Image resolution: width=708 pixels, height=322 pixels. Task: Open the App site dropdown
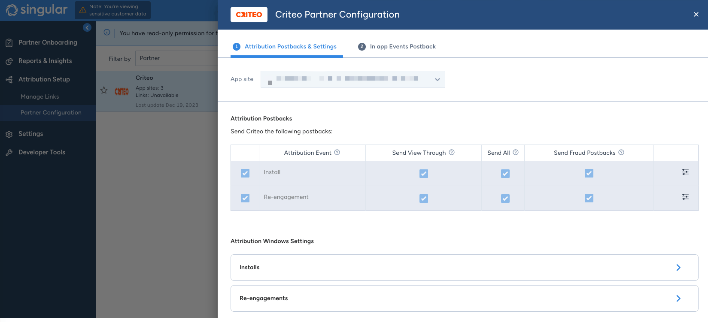(353, 79)
